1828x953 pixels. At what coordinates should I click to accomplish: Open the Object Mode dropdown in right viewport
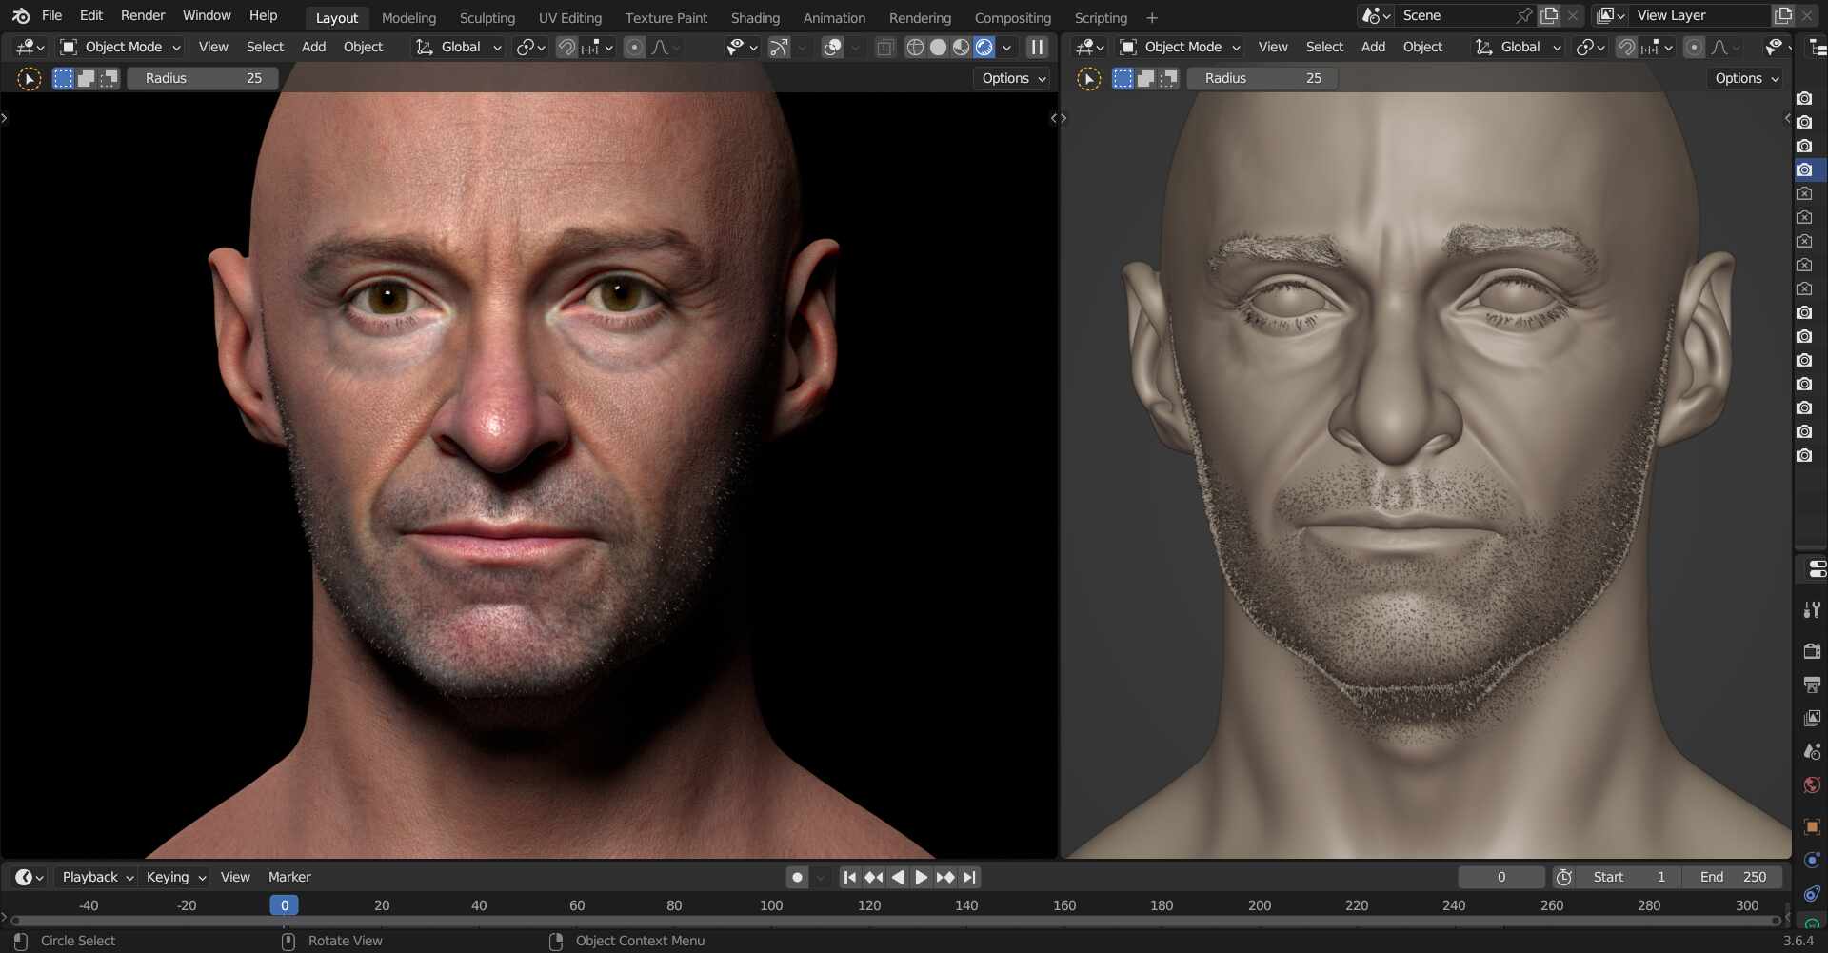(x=1179, y=47)
